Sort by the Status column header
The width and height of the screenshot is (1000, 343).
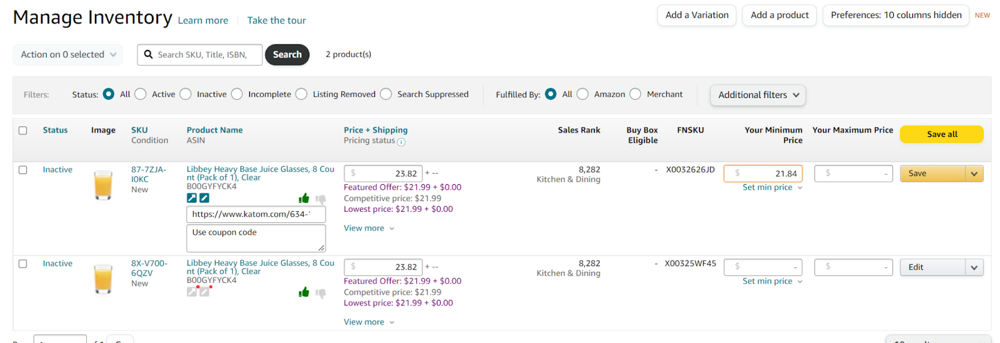(x=55, y=130)
